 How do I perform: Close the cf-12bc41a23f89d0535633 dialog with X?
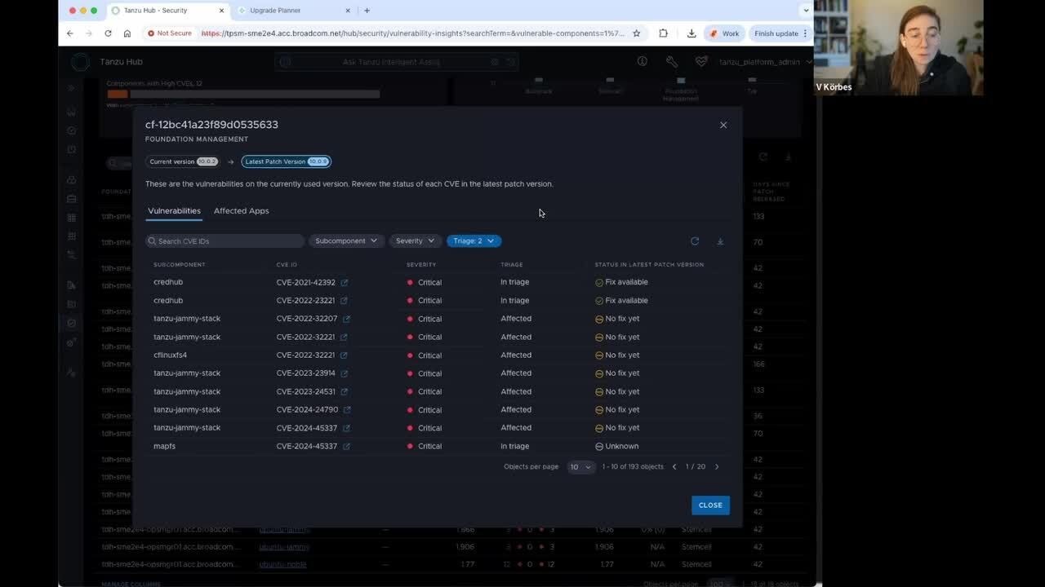click(723, 125)
